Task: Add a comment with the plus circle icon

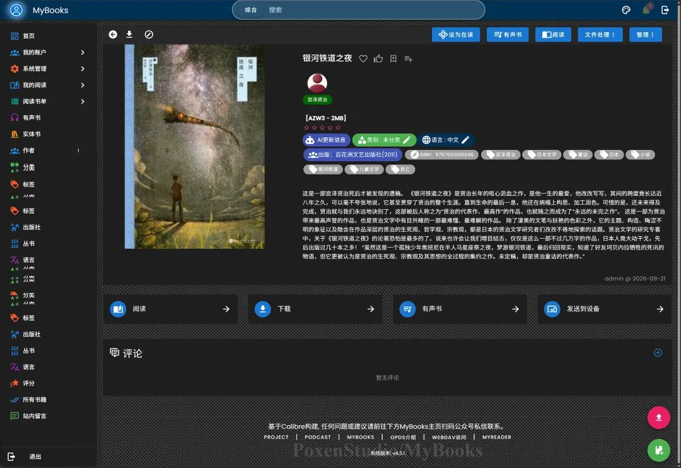Action: click(x=658, y=353)
